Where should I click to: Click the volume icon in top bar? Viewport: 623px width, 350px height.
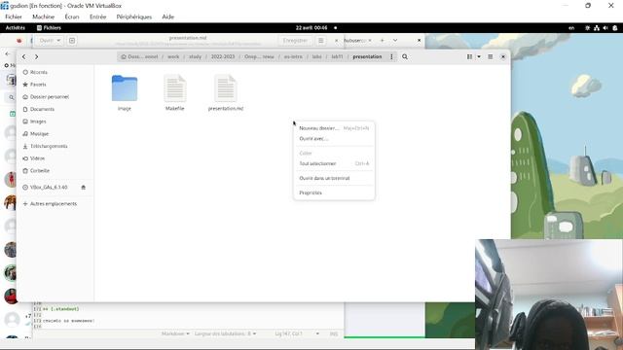pos(605,28)
